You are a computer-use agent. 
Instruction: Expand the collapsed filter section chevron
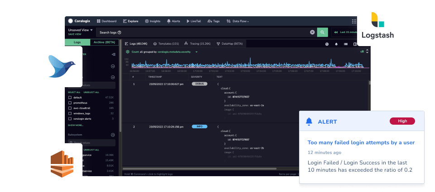click(113, 66)
